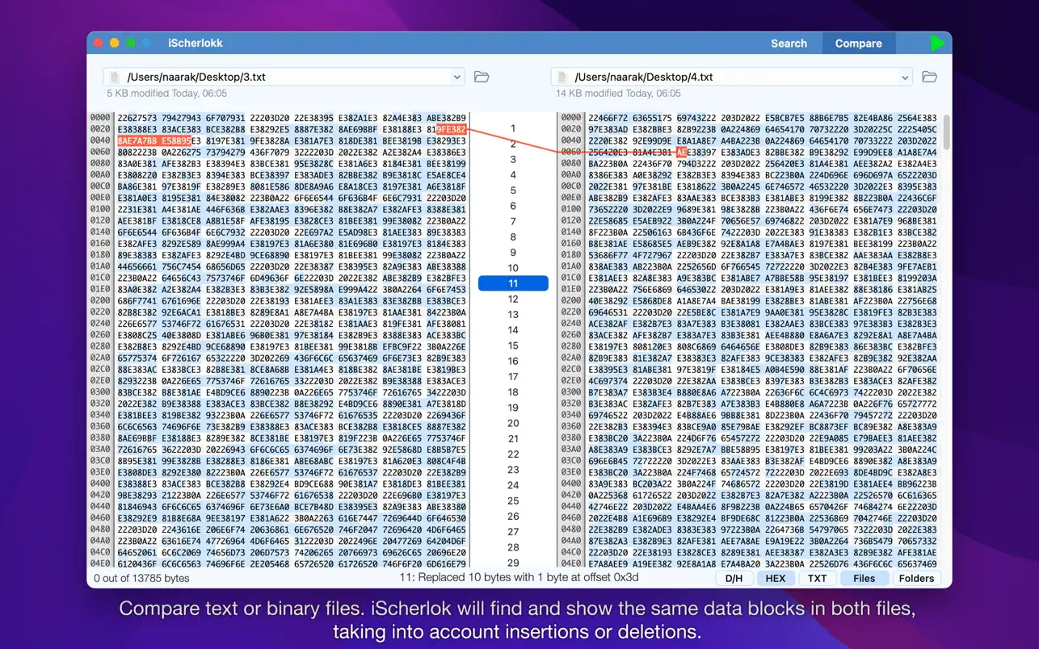
Task: Expand the left file path dropdown
Action: pos(456,77)
